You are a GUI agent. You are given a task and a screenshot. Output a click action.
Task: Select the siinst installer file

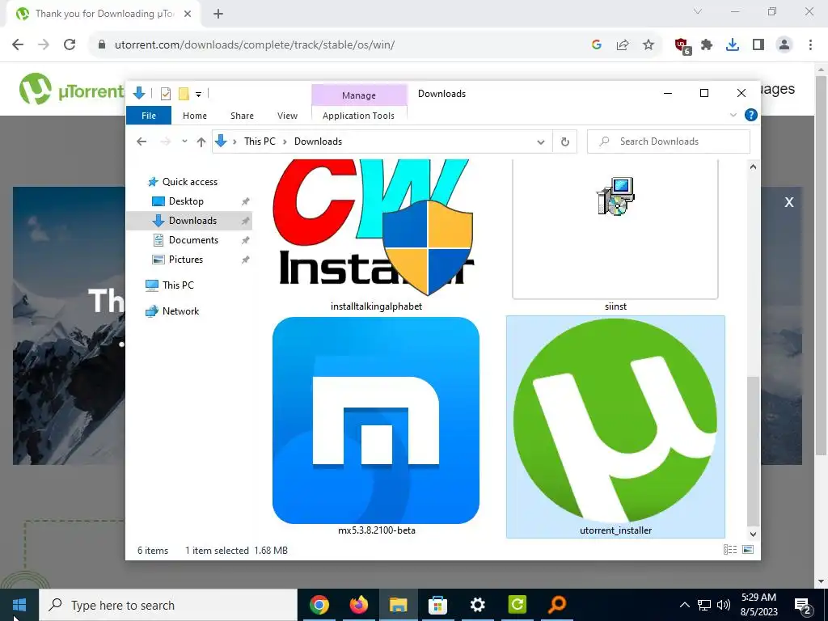click(x=615, y=235)
